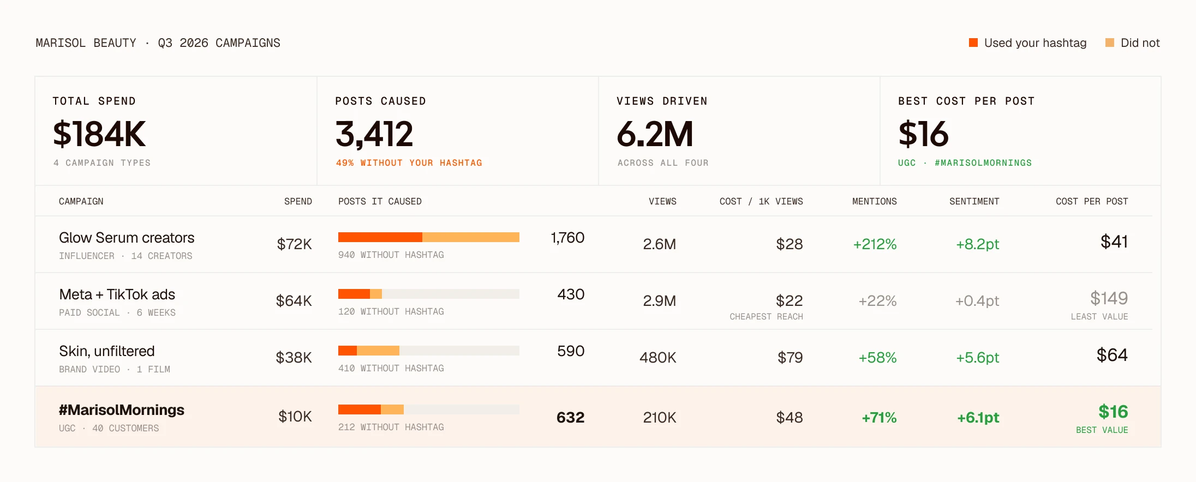1196x482 pixels.
Task: Click the +8.2pt sentiment value
Action: tap(977, 244)
